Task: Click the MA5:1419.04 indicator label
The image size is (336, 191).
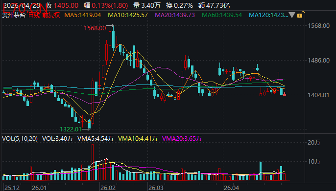Action: point(83,15)
